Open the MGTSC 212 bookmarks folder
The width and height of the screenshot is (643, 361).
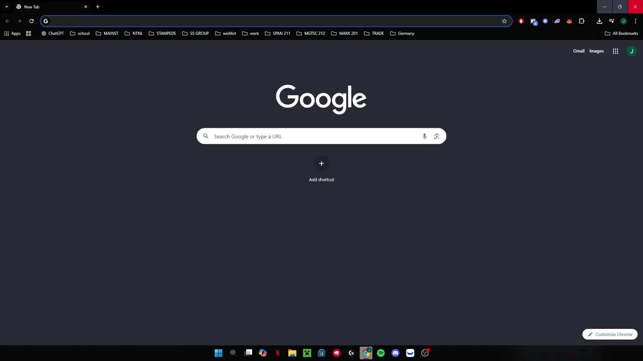pyautogui.click(x=310, y=34)
